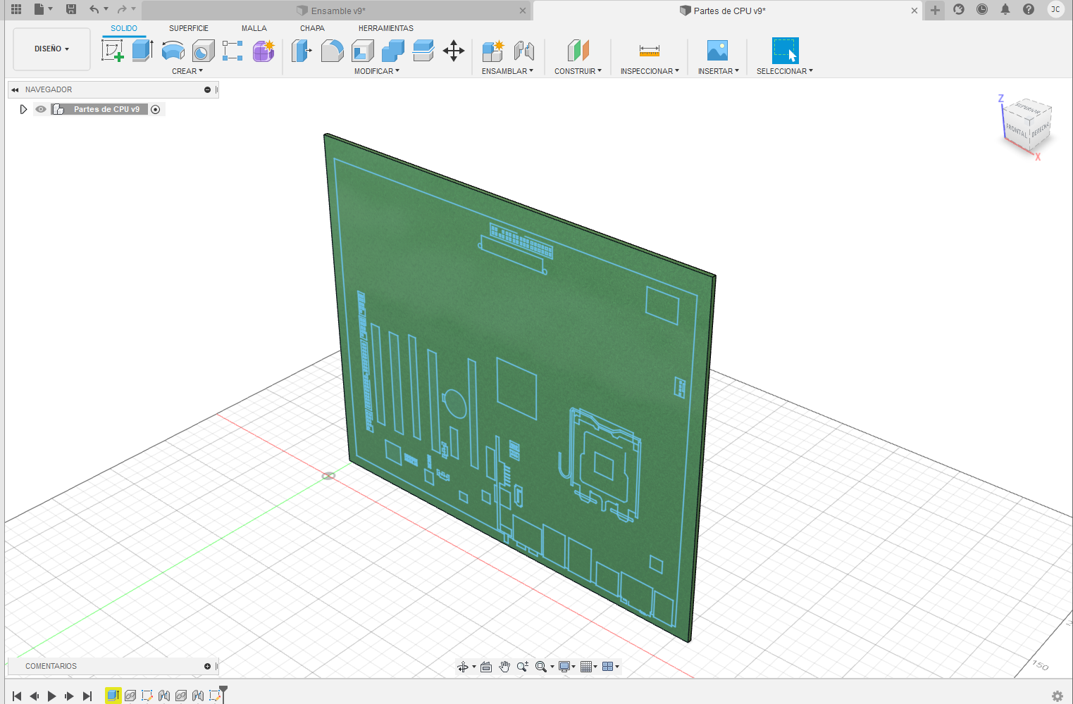The image size is (1073, 704).
Task: Open the Ensamblar dropdown menu
Action: (x=507, y=71)
